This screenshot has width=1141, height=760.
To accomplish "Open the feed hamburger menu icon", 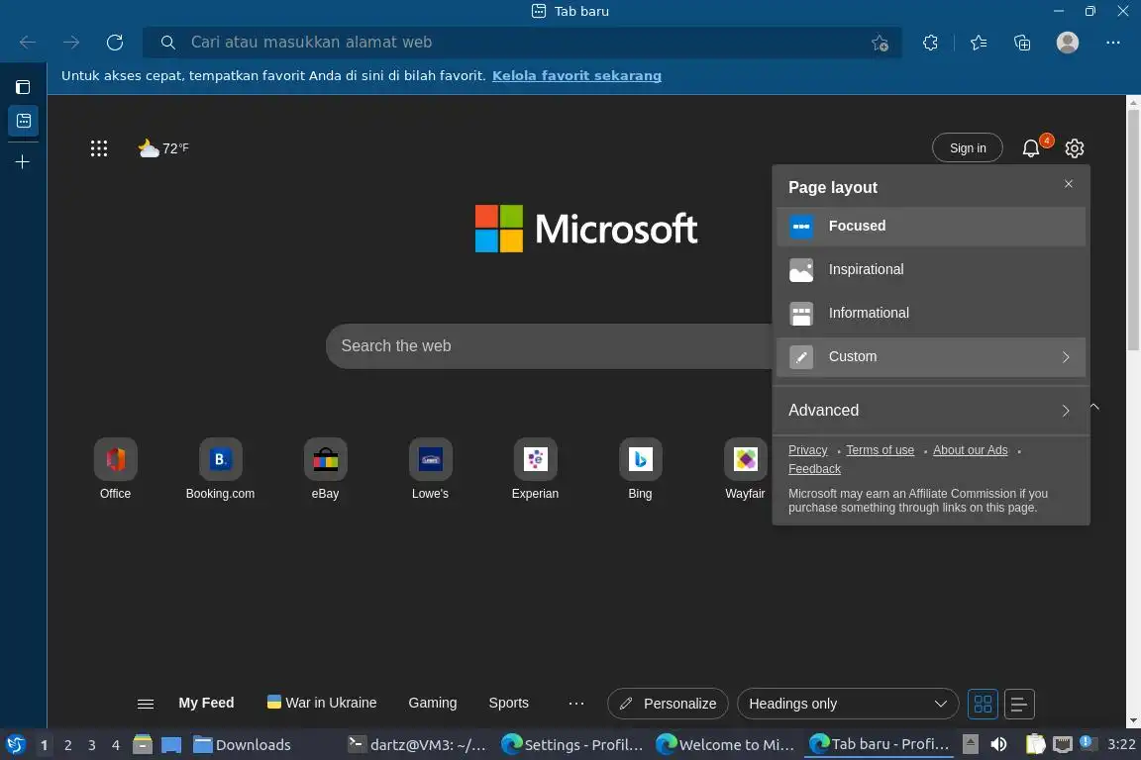I will pos(146,704).
